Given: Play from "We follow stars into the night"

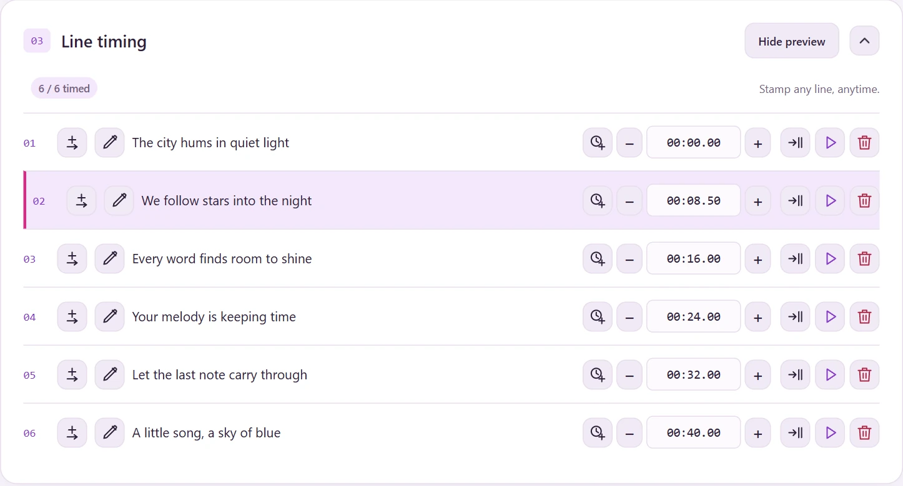Looking at the screenshot, I should (830, 201).
